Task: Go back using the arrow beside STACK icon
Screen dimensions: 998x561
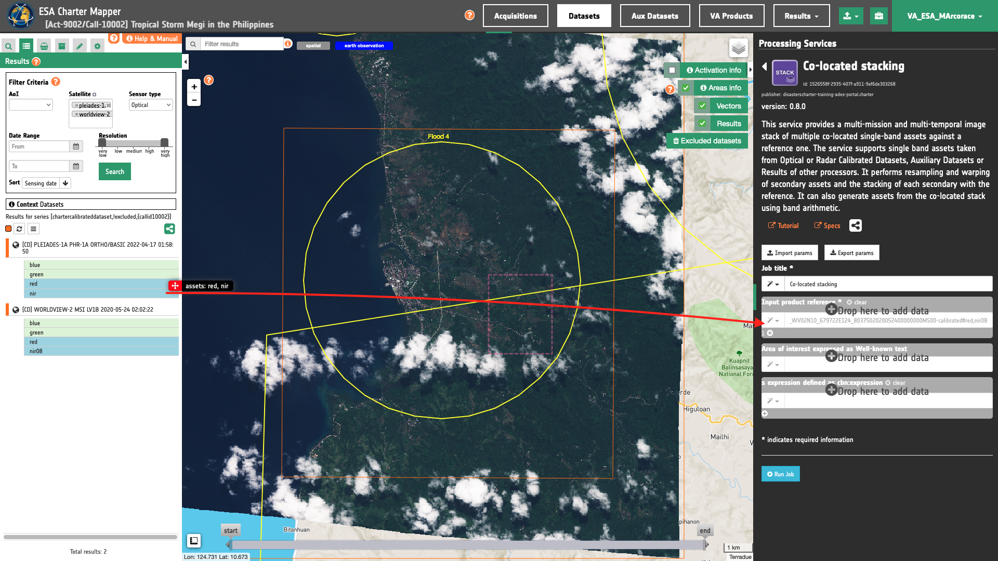Action: point(765,66)
